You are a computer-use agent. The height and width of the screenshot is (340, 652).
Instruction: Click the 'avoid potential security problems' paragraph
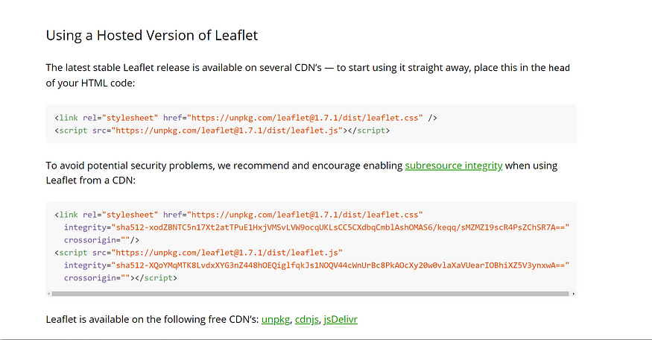click(x=302, y=173)
